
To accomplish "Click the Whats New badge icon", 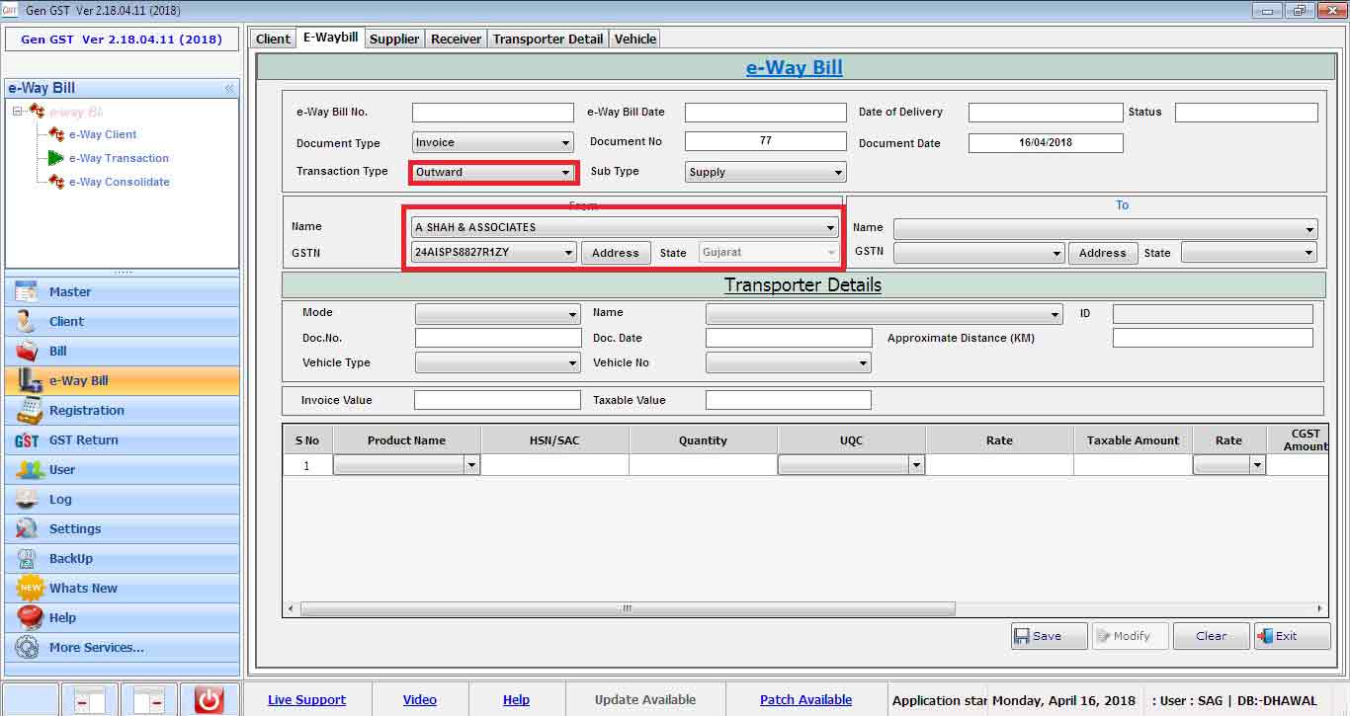I will 30,589.
